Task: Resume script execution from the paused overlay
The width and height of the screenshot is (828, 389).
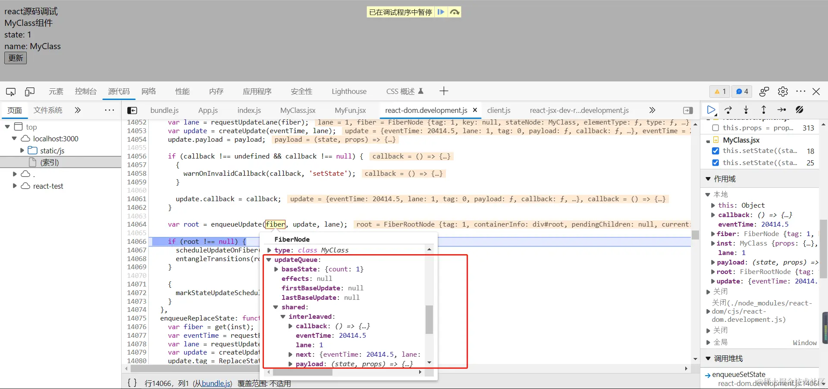Action: [441, 12]
